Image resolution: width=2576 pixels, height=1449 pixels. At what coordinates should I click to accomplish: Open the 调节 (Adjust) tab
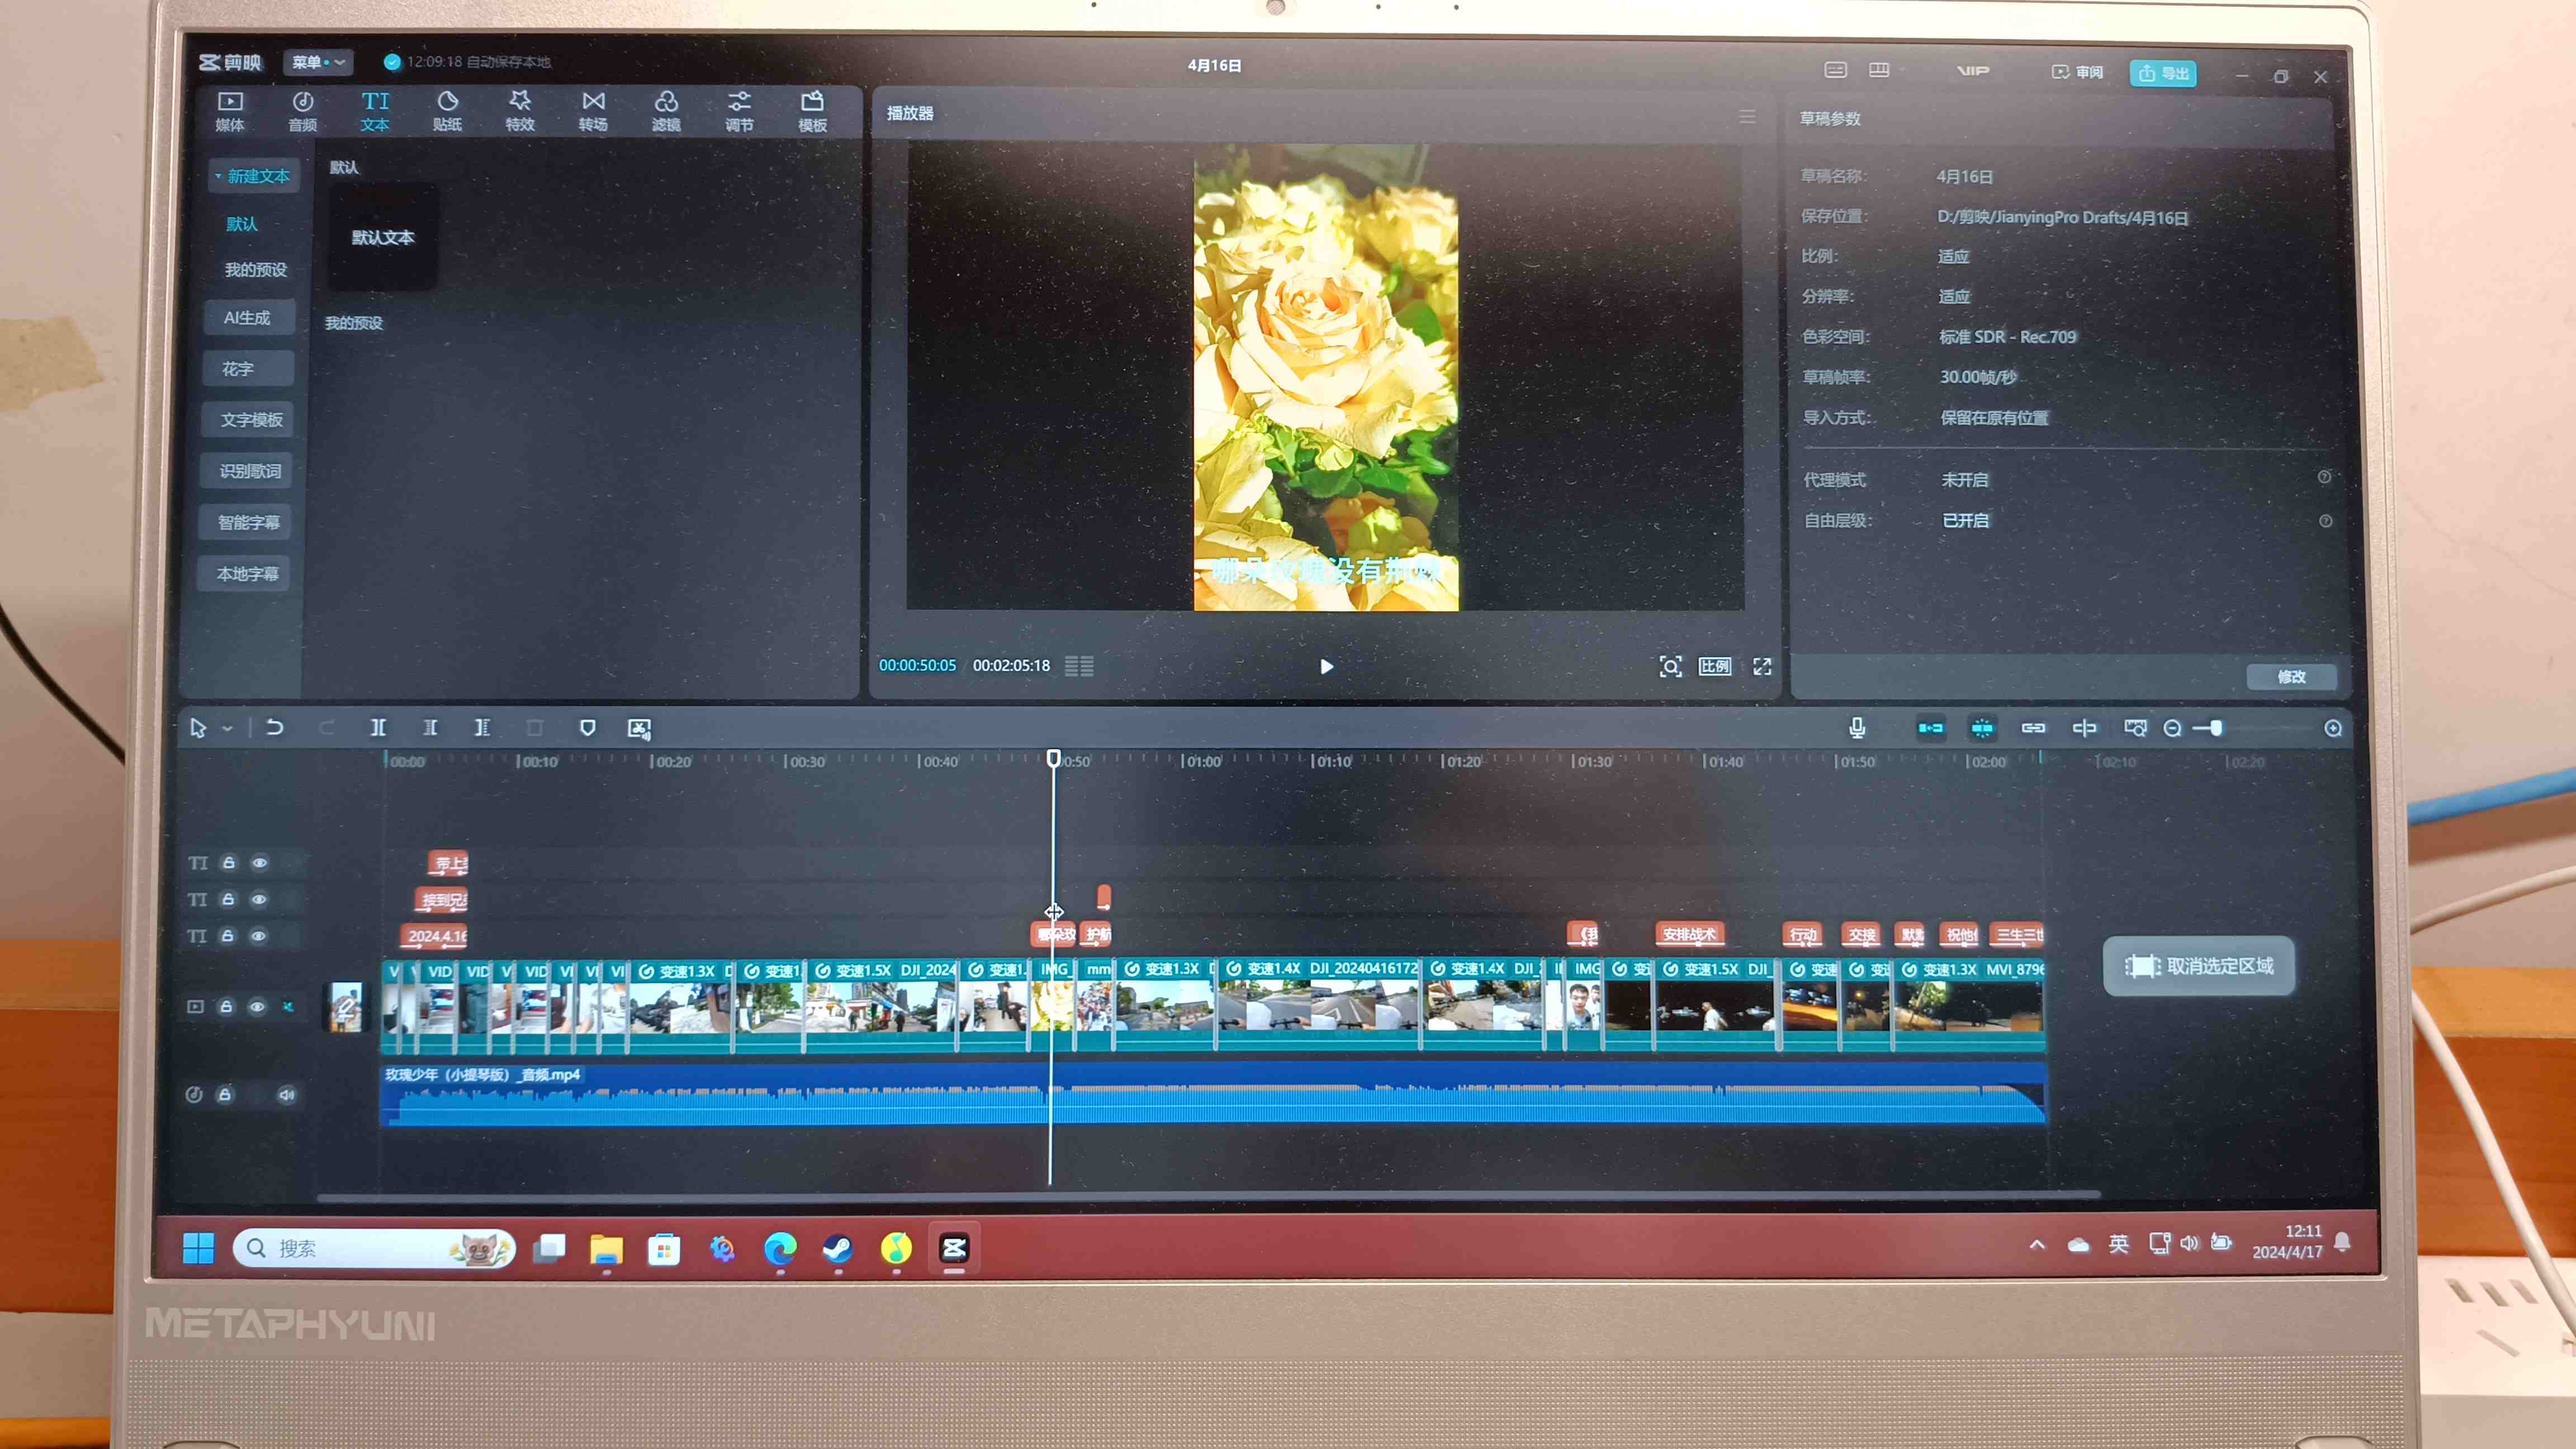pos(739,111)
